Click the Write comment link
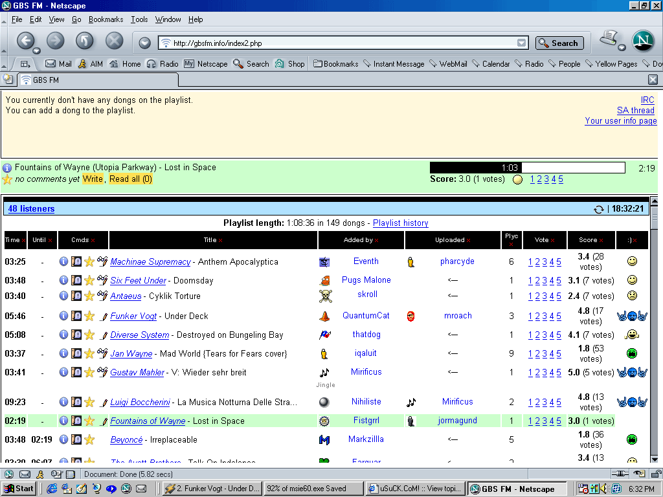The height and width of the screenshot is (497, 663). (x=93, y=179)
